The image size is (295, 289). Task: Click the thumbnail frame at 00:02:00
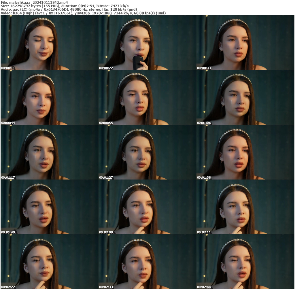coord(147,207)
